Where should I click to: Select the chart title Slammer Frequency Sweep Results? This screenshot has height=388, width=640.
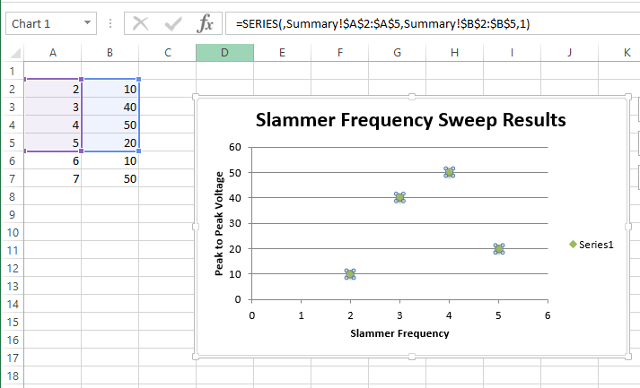click(410, 120)
